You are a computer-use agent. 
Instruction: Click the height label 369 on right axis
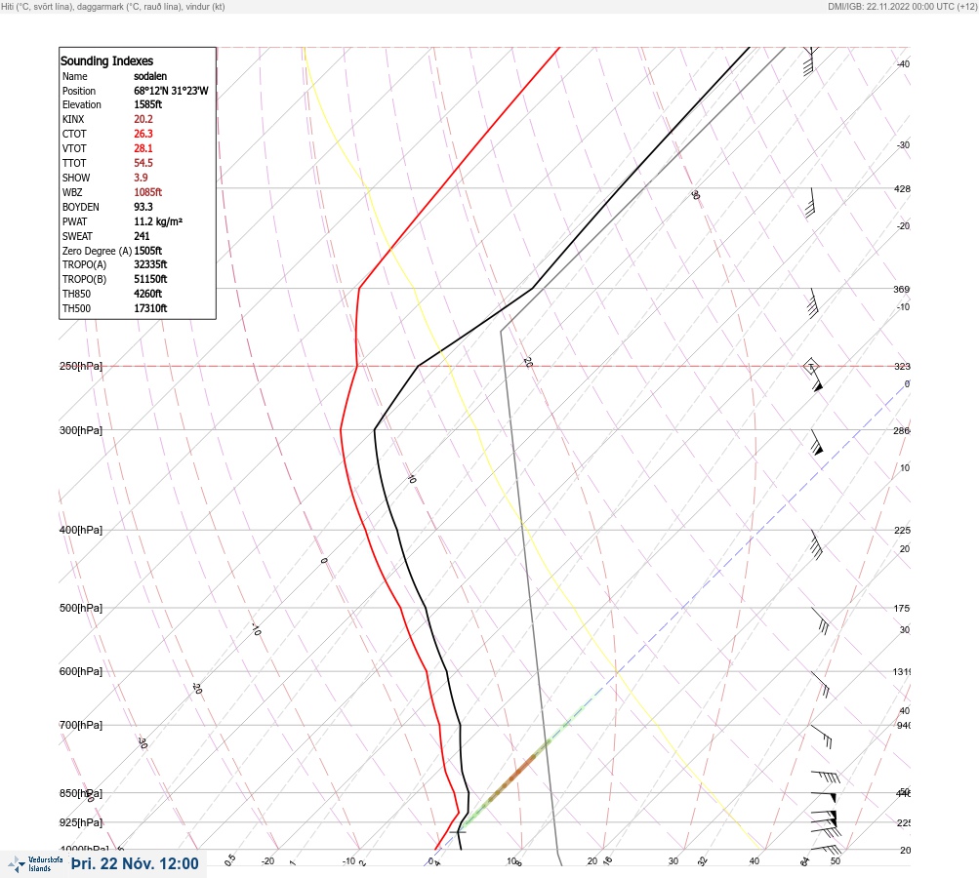[902, 289]
